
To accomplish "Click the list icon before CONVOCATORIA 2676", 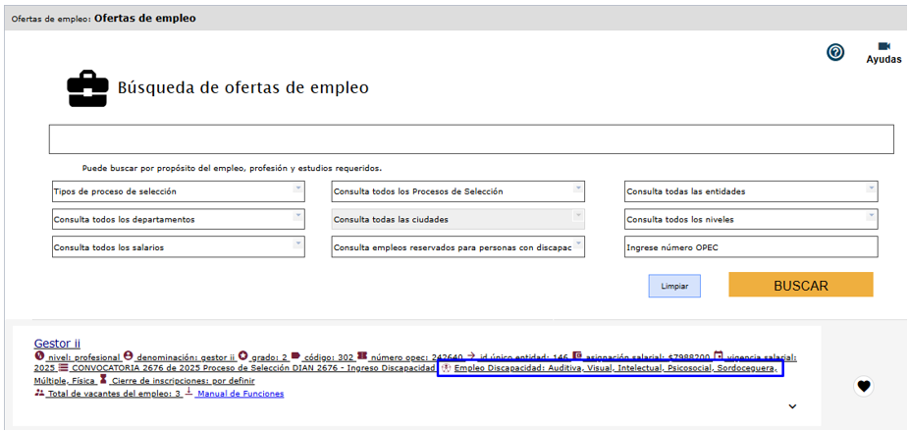I will tap(64, 368).
